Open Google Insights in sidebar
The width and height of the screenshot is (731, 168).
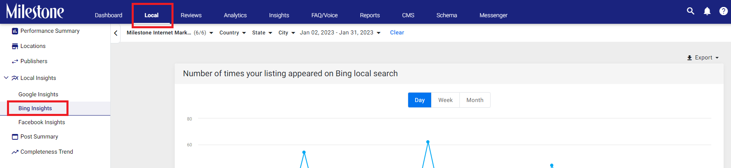pyautogui.click(x=38, y=95)
